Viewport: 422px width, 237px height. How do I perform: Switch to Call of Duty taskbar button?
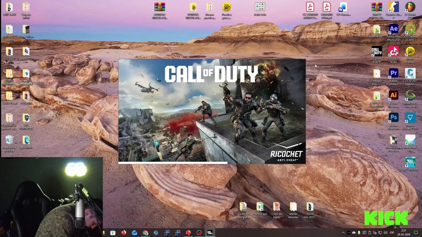tap(210, 233)
